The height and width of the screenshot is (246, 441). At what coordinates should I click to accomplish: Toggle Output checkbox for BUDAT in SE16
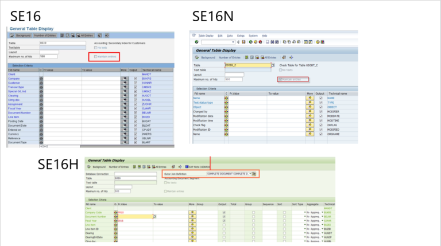click(136, 122)
